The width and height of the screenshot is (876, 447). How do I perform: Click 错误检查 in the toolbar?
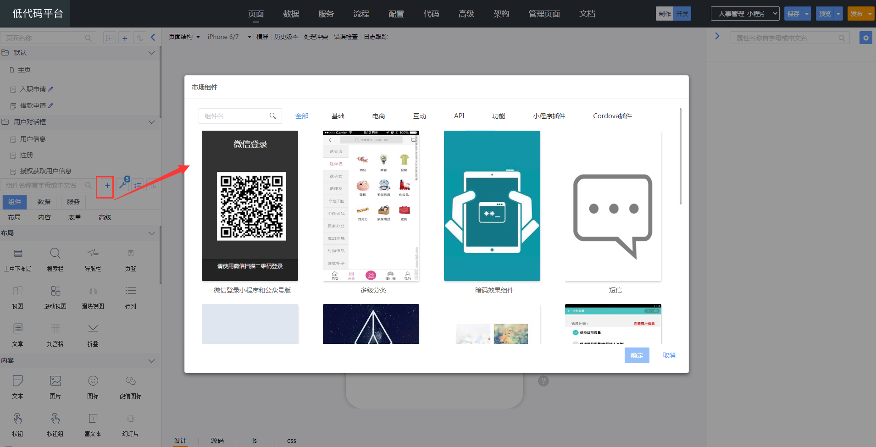tap(345, 37)
